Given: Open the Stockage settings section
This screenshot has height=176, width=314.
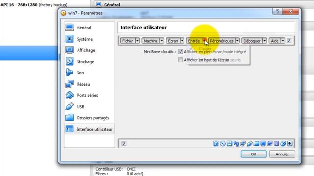Looking at the screenshot, I should point(89,62).
